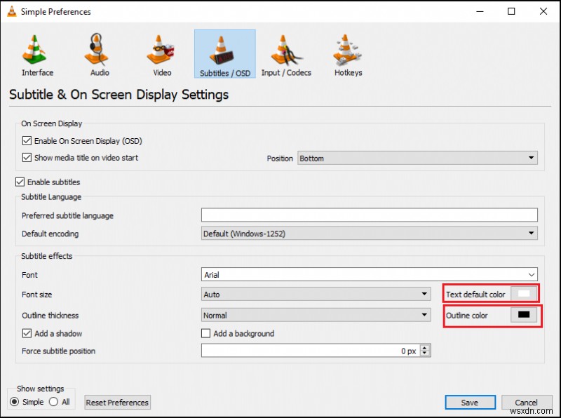Select the Interface settings icon

pos(36,53)
